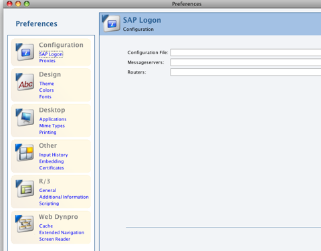Open Applications settings under Desktop
The height and width of the screenshot is (251, 321).
53,119
